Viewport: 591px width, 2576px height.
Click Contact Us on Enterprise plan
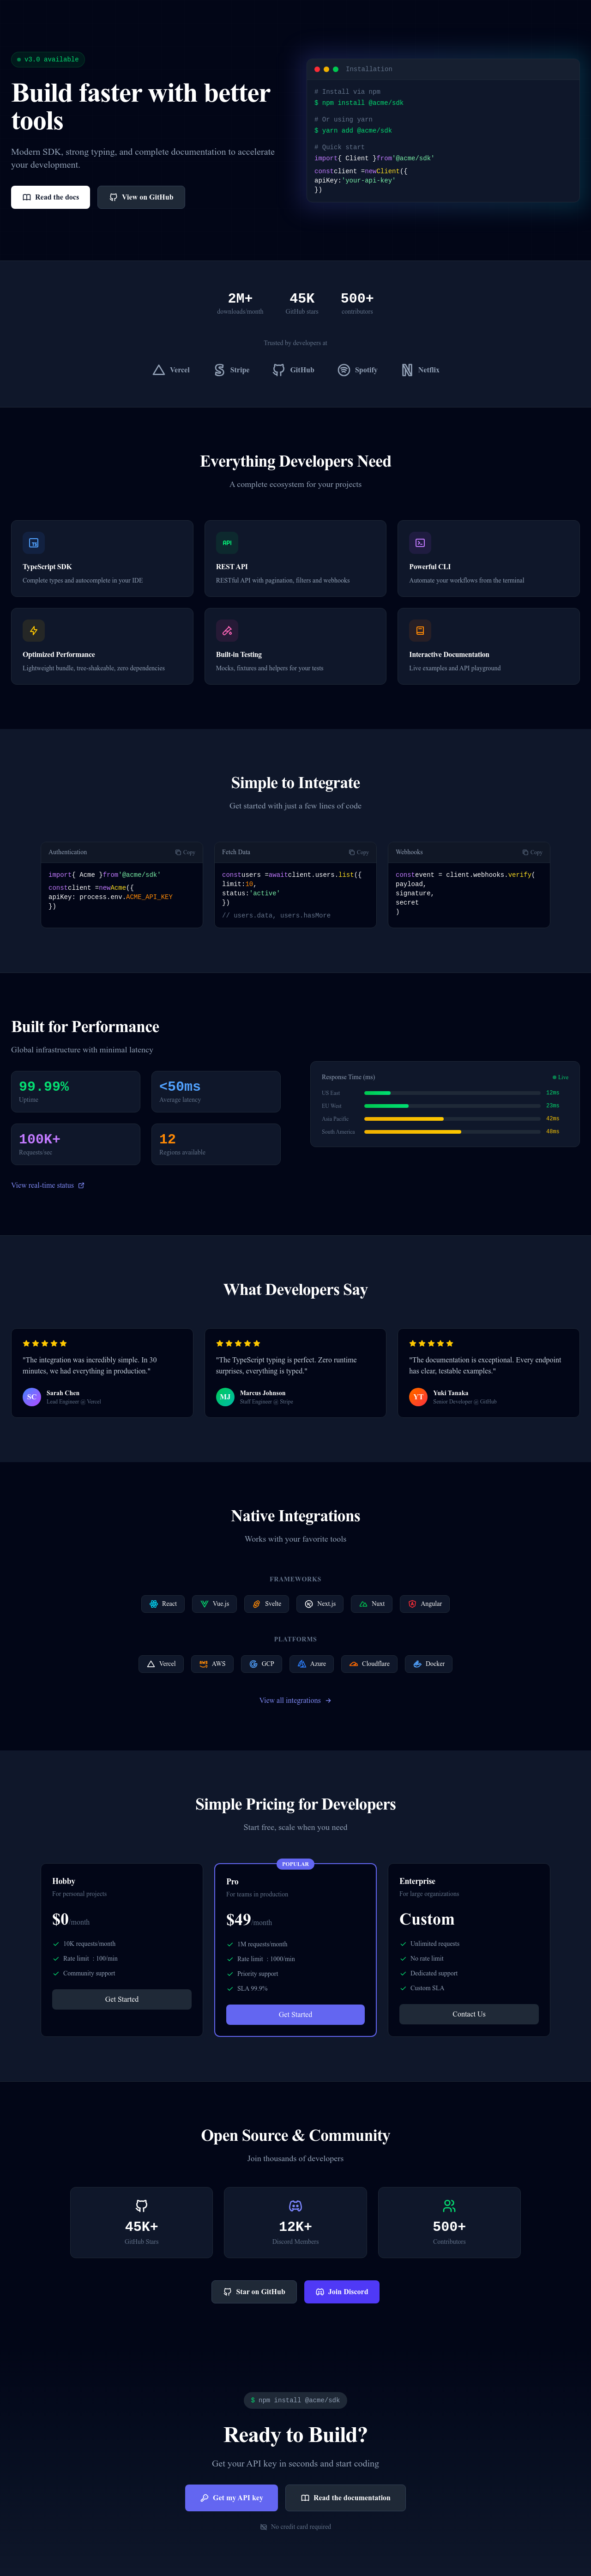[x=469, y=2014]
